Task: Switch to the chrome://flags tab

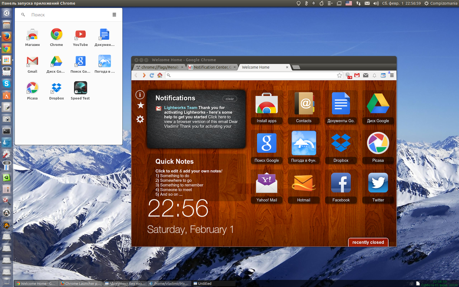Action: point(160,67)
